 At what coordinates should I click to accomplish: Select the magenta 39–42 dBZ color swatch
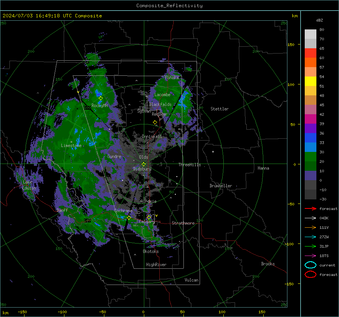[310, 119]
